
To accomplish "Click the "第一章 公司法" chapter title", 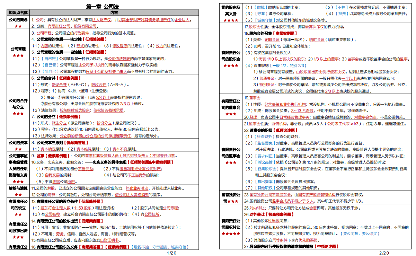I will pyautogui.click(x=103, y=7).
